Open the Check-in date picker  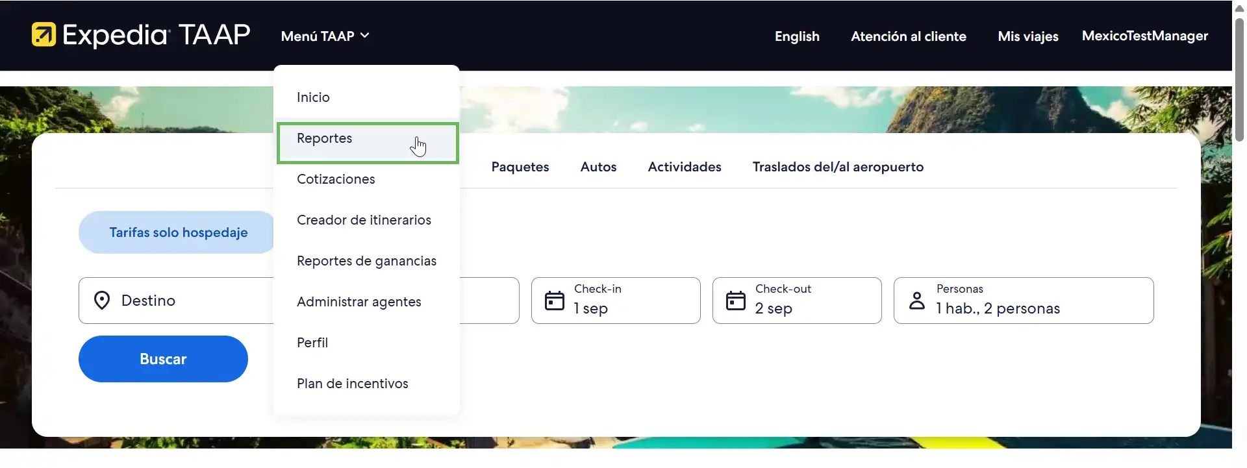click(x=615, y=301)
